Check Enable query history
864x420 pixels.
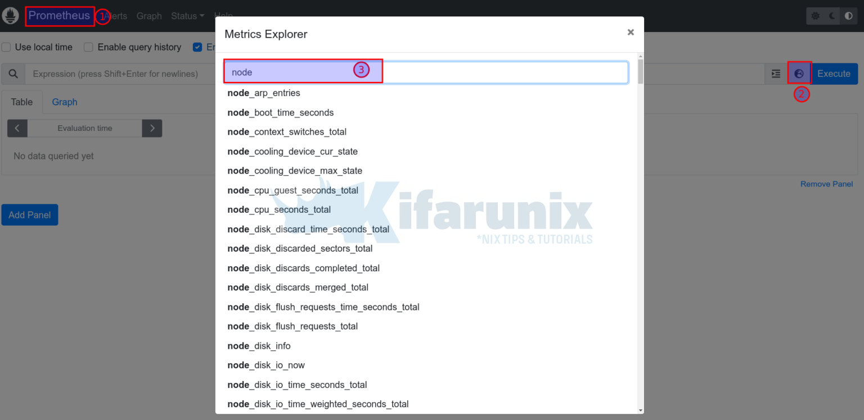[88, 47]
